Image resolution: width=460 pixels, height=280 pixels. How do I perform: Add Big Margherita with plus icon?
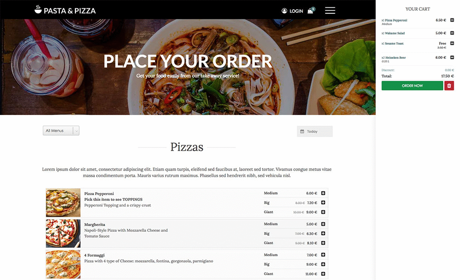click(x=323, y=234)
